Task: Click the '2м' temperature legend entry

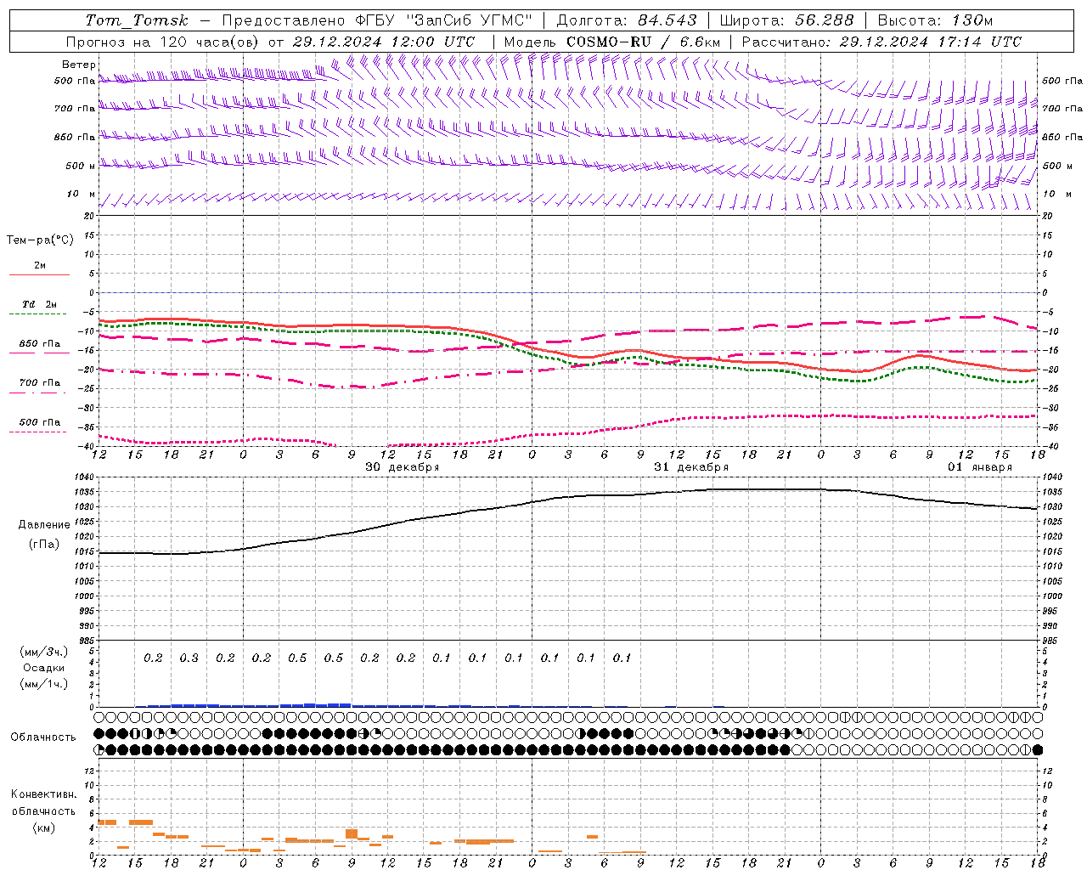Action: [40, 266]
